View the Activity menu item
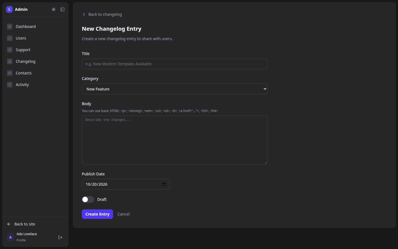 click(35, 85)
